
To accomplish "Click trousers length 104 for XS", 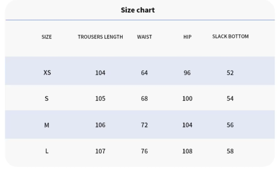I will 100,73.
